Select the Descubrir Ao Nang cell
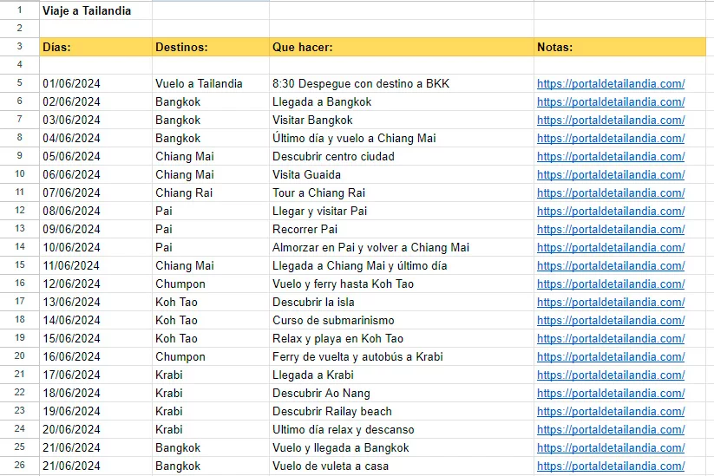The width and height of the screenshot is (714, 476). click(401, 393)
